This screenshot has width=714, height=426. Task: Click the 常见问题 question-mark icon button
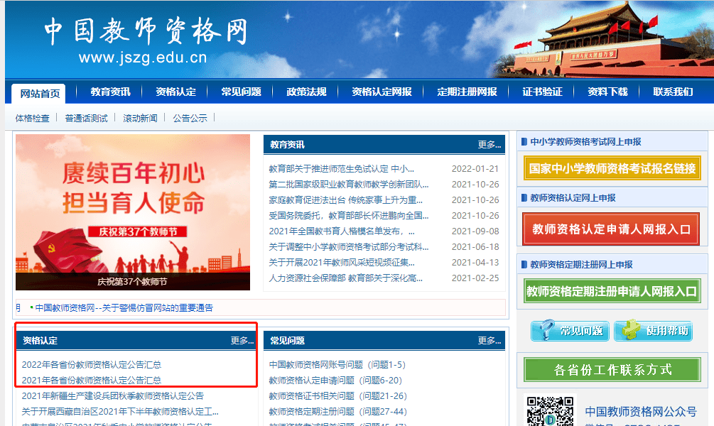pos(570,330)
